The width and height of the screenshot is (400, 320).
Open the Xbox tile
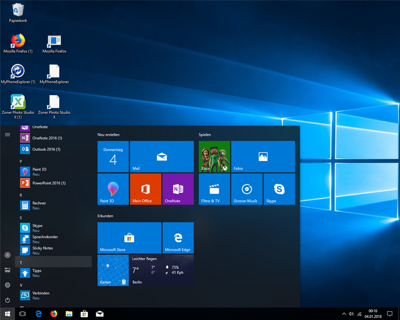coord(214,157)
